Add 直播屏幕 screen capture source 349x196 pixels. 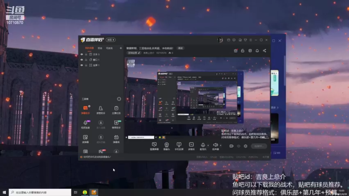click(154, 146)
